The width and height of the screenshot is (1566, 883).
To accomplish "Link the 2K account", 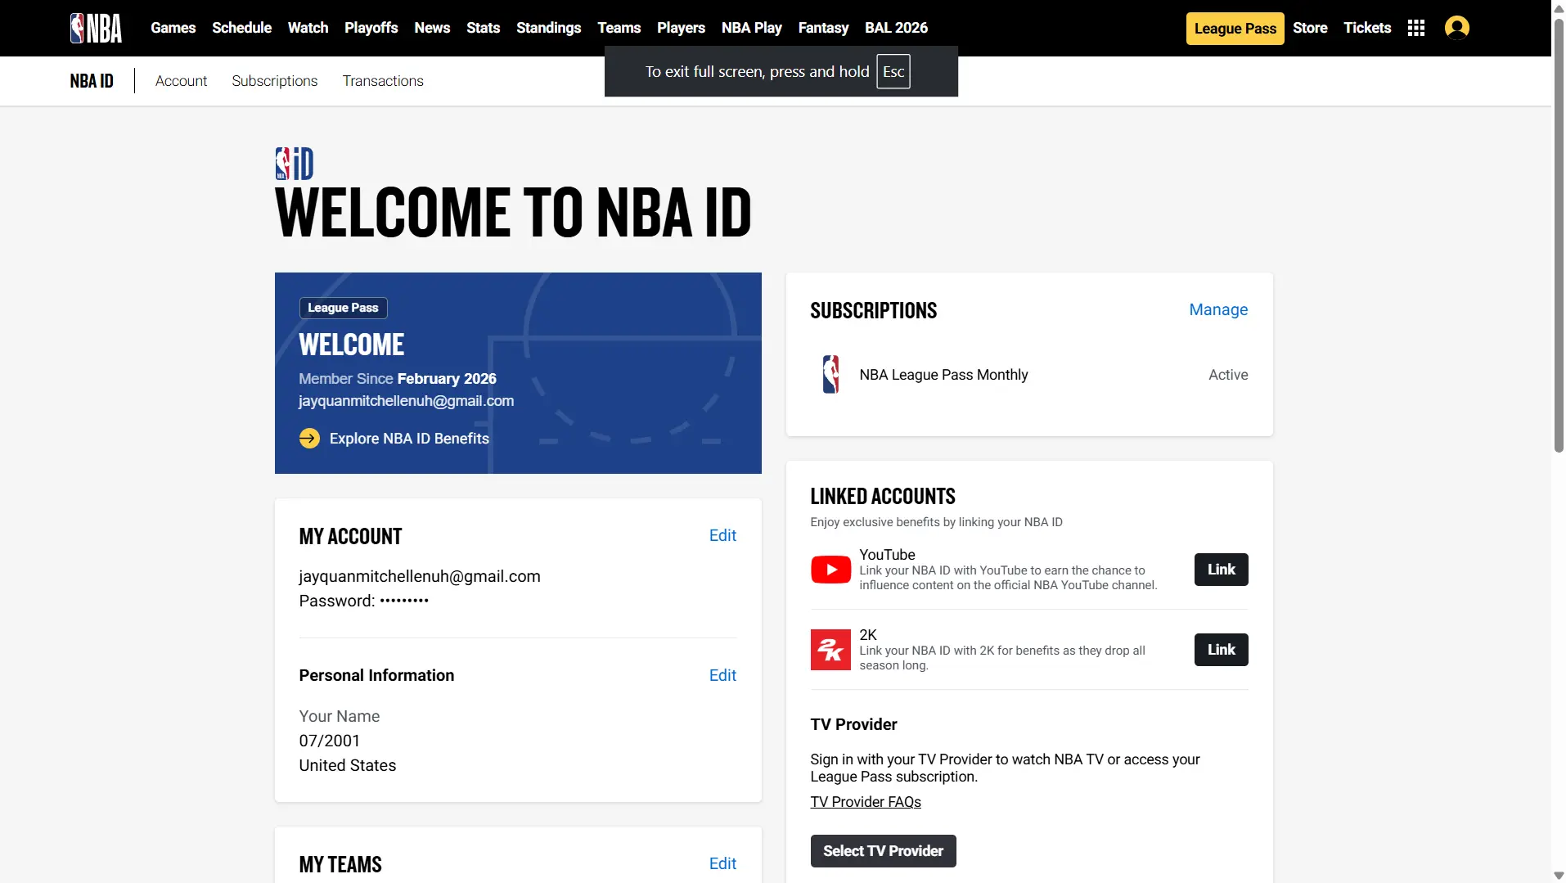I will 1222,650.
